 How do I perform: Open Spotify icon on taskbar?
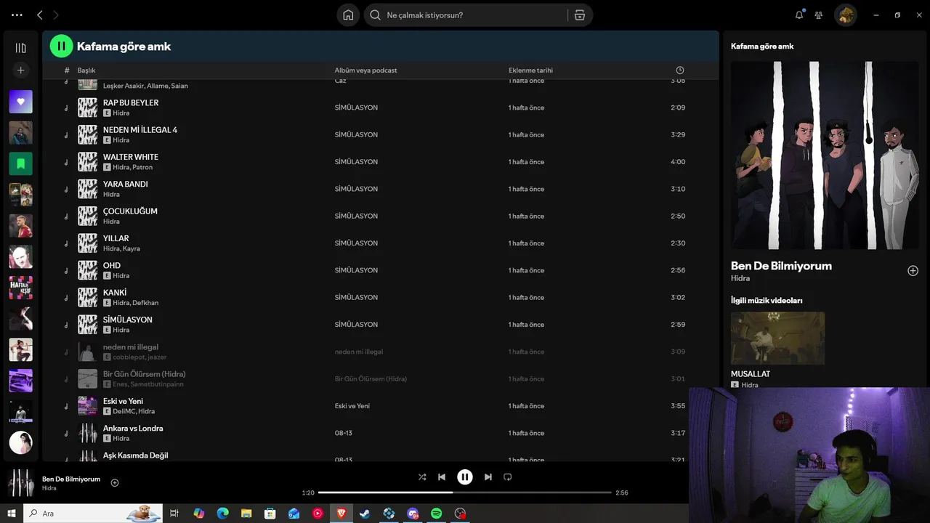click(436, 514)
